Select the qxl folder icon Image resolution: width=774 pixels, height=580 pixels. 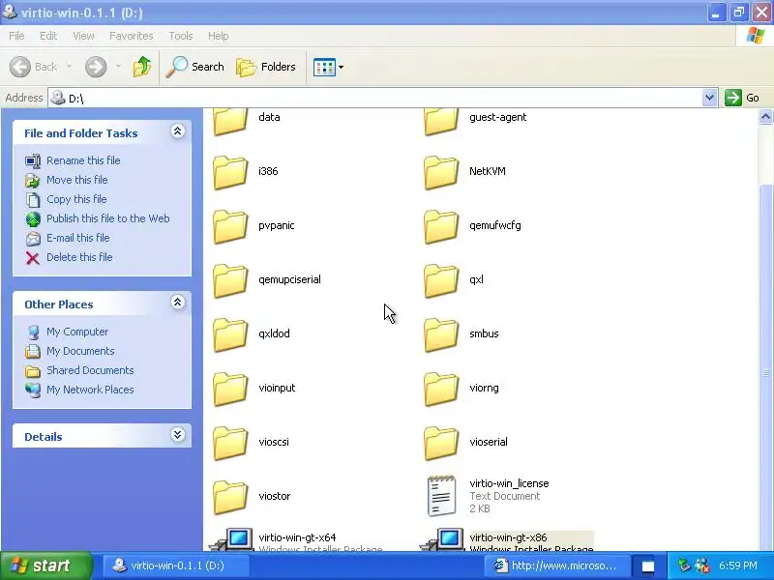pyautogui.click(x=441, y=280)
